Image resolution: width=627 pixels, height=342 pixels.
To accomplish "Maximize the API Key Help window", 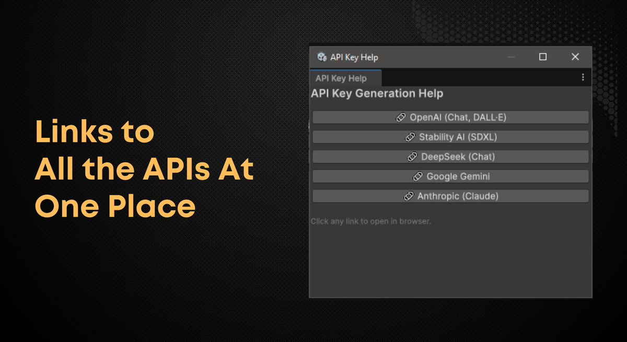I will coord(543,57).
